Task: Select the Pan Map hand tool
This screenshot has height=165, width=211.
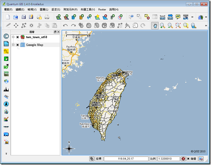Action: click(x=155, y=25)
